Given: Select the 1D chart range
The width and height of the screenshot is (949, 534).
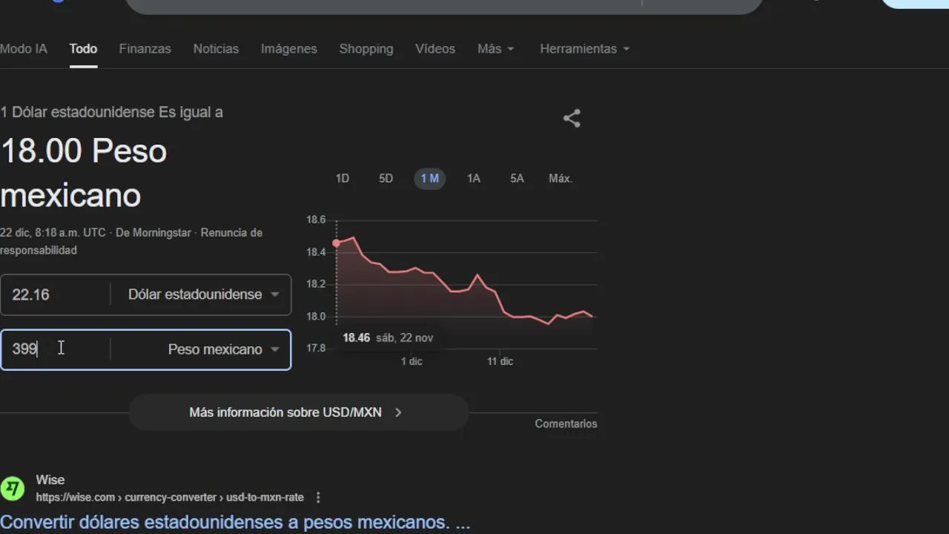Looking at the screenshot, I should [342, 179].
